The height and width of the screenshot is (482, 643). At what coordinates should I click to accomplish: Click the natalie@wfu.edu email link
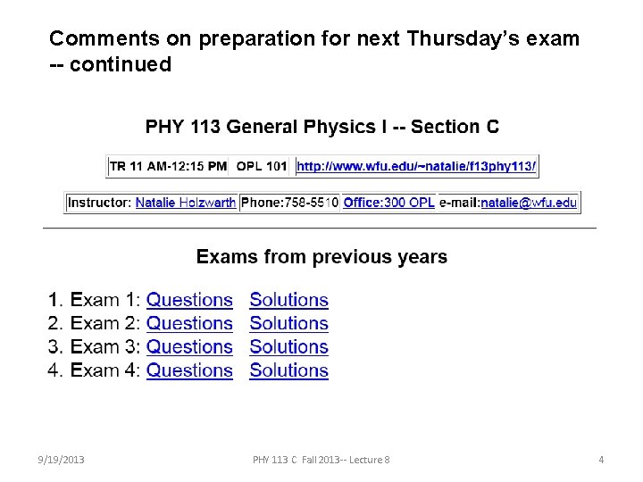pos(529,203)
